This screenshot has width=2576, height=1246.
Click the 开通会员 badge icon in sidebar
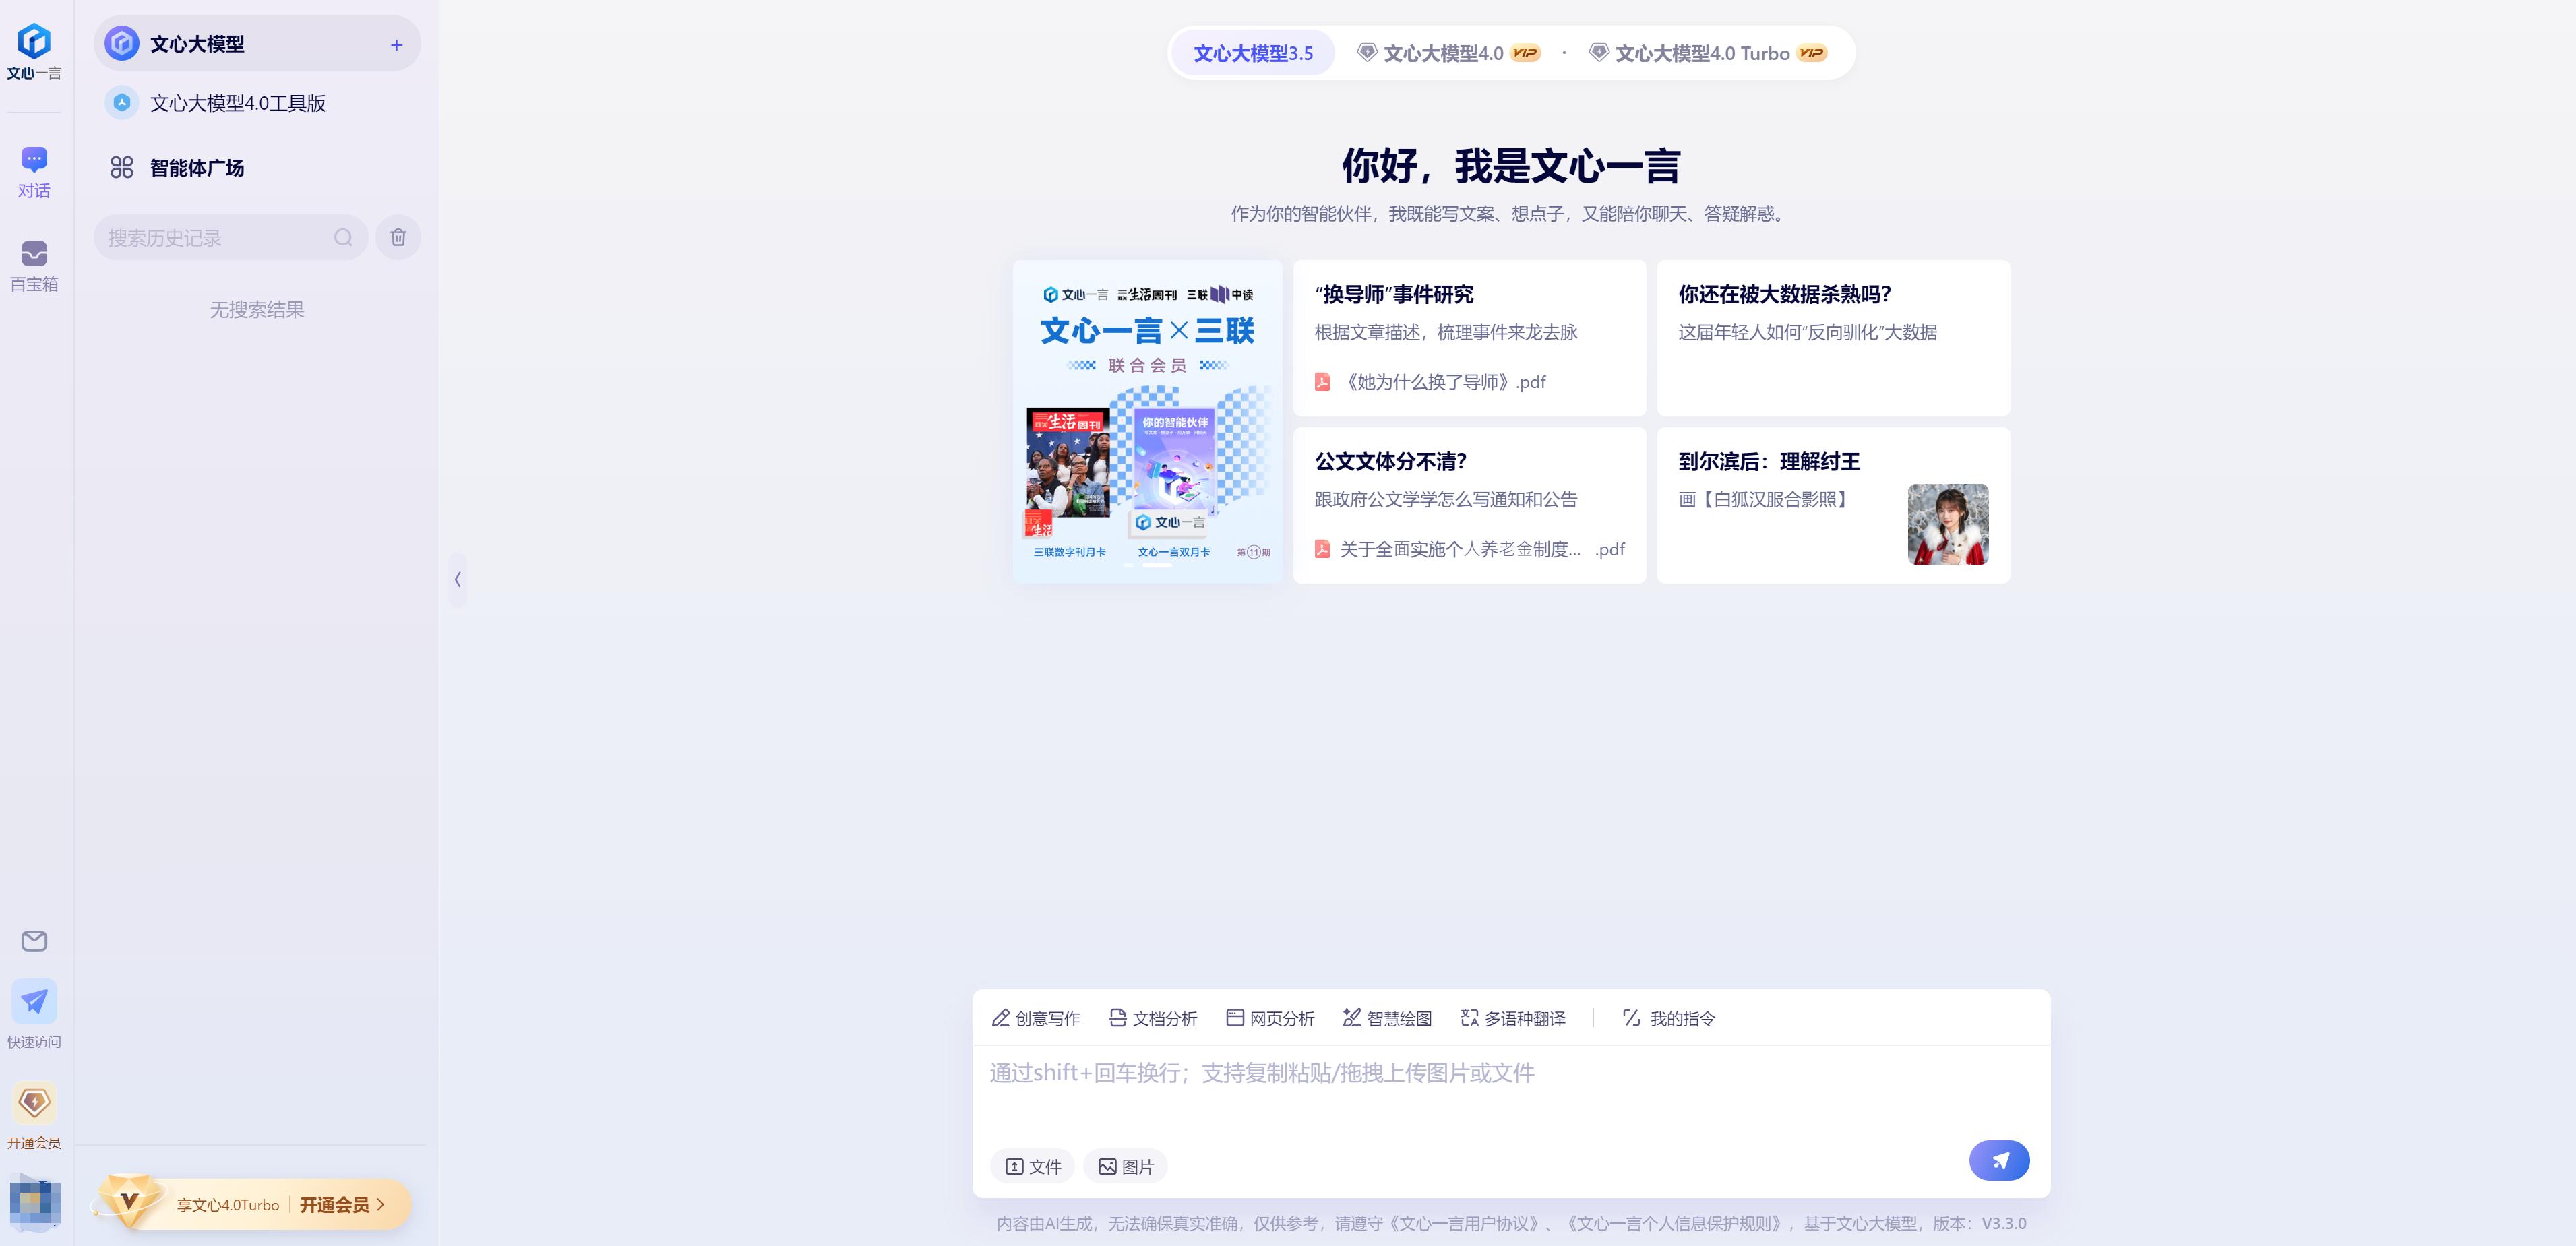34,1103
